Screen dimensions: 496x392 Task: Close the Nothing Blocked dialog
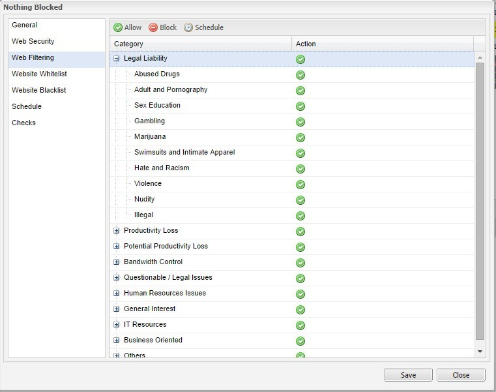point(461,375)
